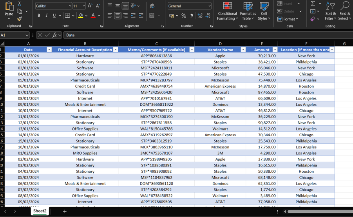Viewport: 353px width, 217px height.
Task: Click the Decrease Decimal icon
Action: [x=208, y=16]
